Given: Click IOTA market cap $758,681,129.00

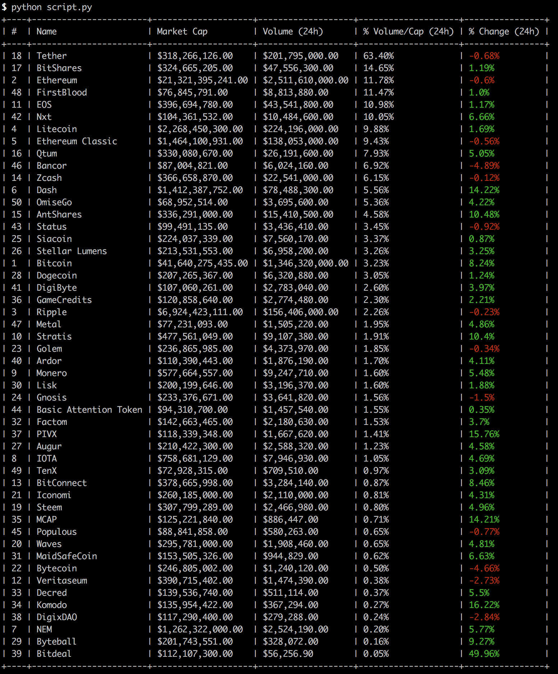Looking at the screenshot, I should tap(195, 459).
